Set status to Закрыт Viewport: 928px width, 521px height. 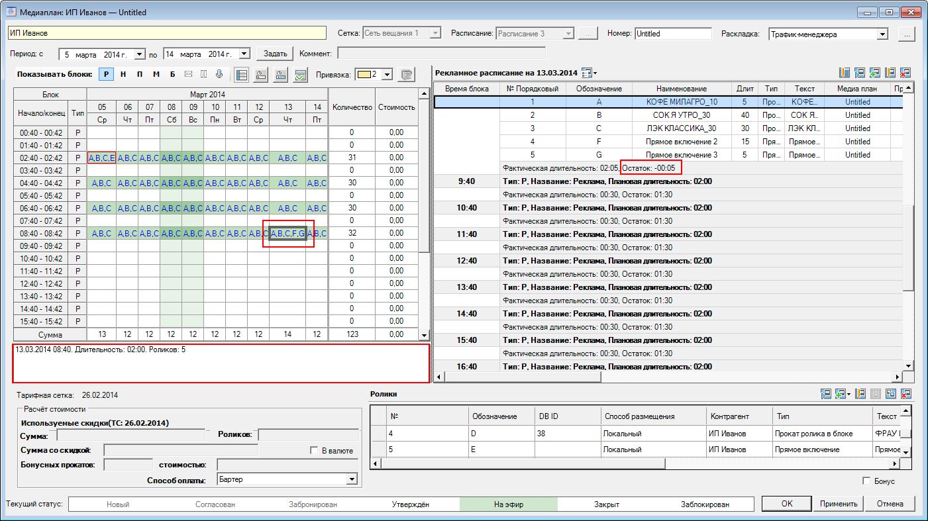[x=607, y=504]
